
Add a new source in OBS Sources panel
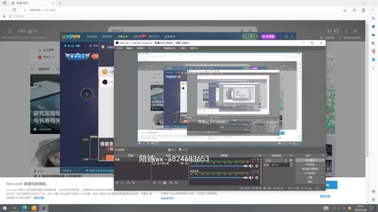tap(155, 183)
